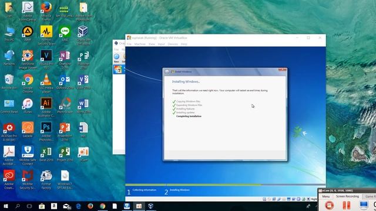
Task: Click the New button in VirtualBox Manager
Action: pos(116,58)
